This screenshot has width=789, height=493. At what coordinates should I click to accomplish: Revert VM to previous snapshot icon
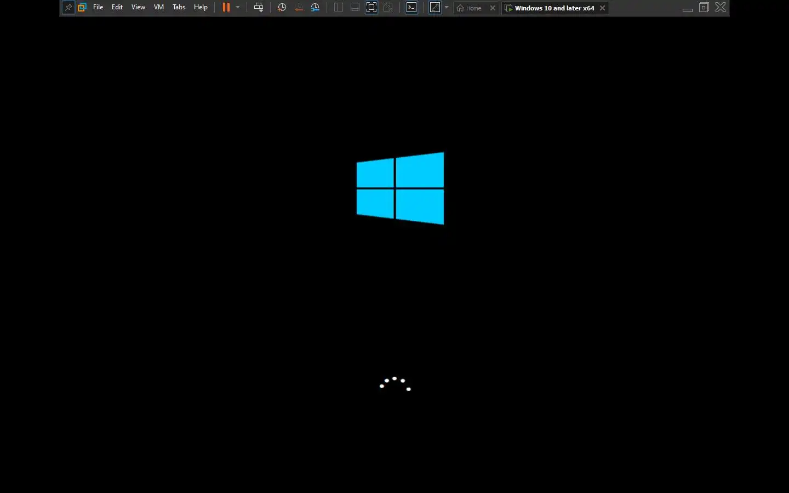tap(299, 8)
